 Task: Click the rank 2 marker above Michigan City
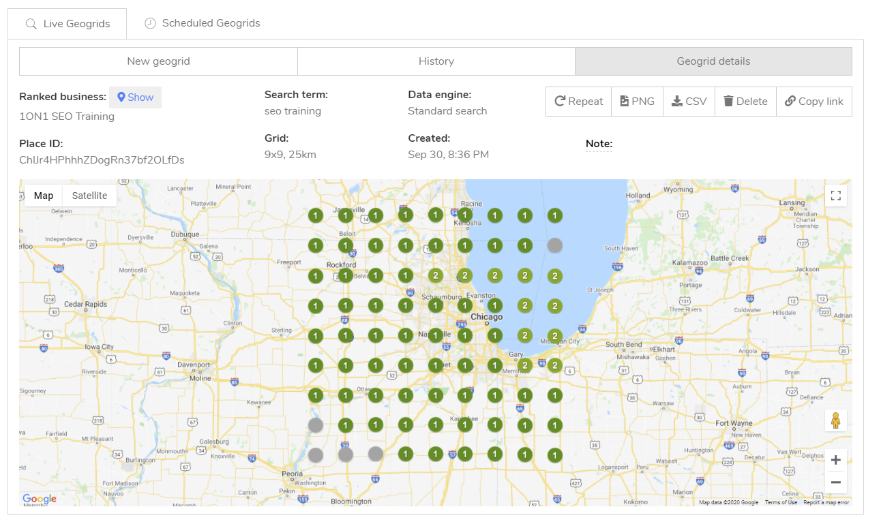click(554, 335)
